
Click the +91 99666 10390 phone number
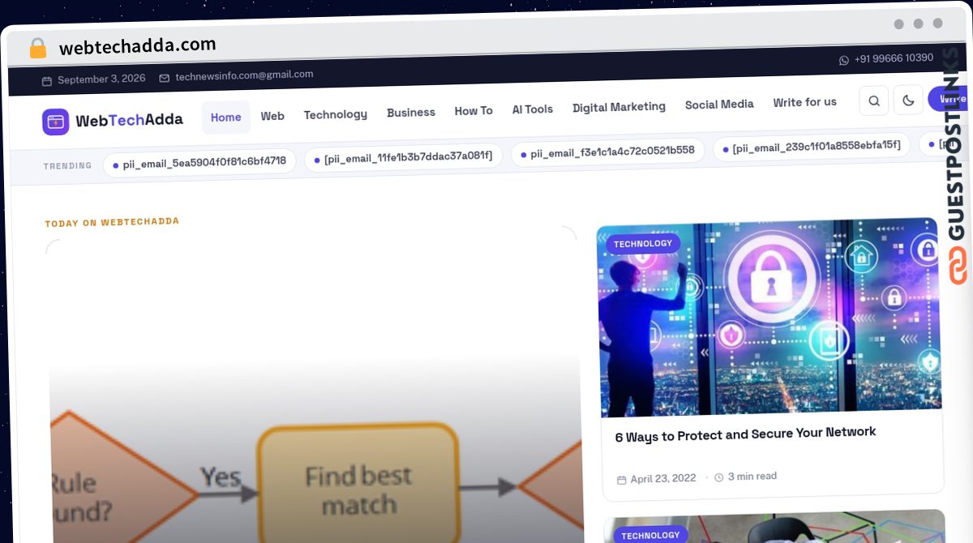pos(894,58)
